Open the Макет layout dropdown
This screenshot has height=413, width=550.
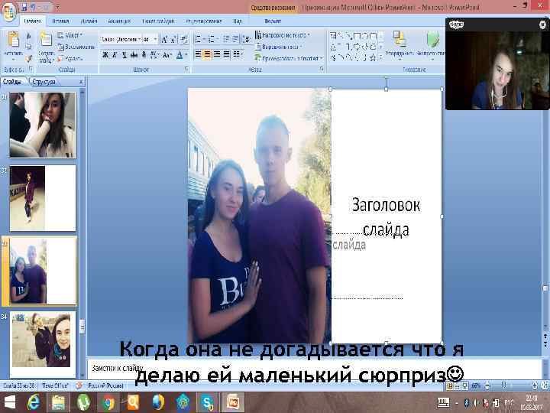[70, 35]
